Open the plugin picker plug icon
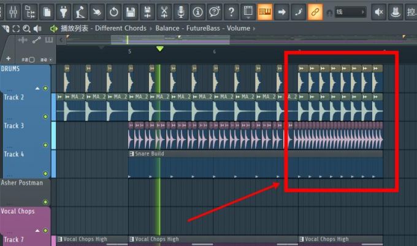 point(63,12)
